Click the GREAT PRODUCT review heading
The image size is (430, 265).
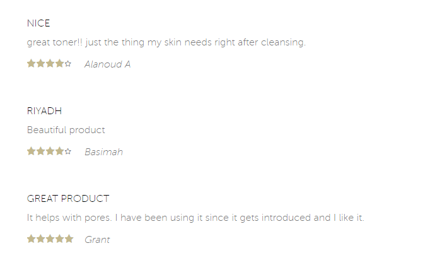pos(68,198)
